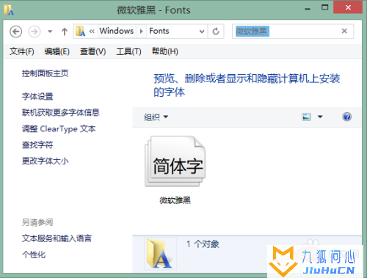
Task: Close the Fonts window
Action: pos(348,7)
